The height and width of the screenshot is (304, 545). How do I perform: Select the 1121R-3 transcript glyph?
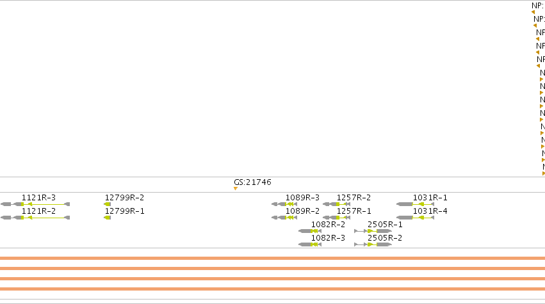(x=35, y=204)
